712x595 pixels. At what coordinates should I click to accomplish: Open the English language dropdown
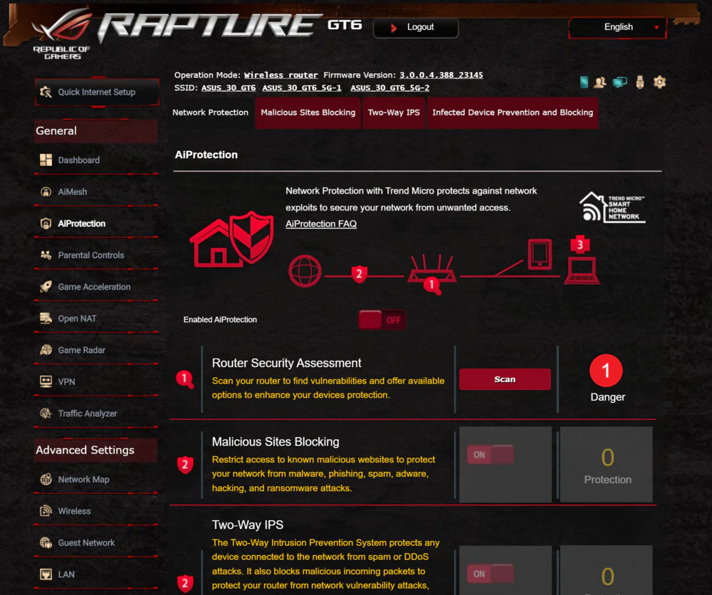click(x=617, y=27)
